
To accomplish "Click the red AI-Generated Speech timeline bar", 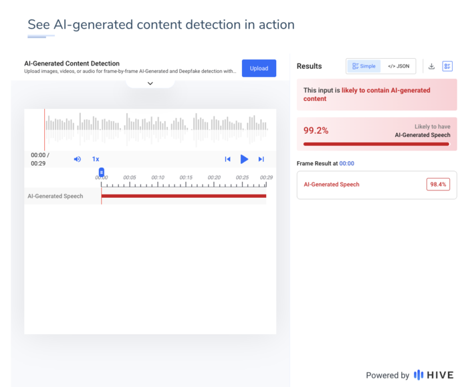I will click(184, 196).
